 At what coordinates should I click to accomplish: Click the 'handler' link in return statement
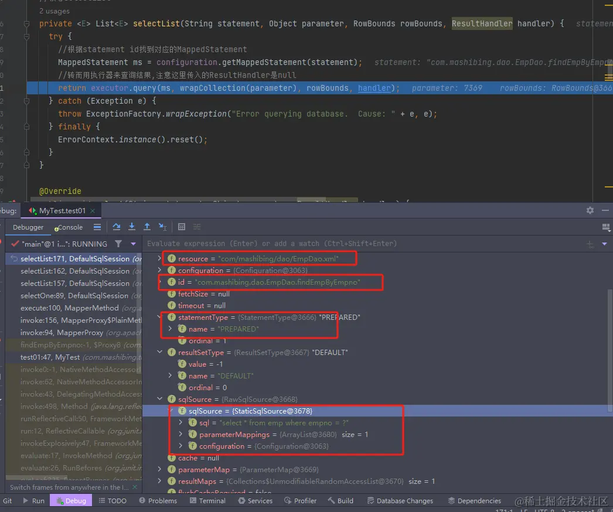[374, 88]
